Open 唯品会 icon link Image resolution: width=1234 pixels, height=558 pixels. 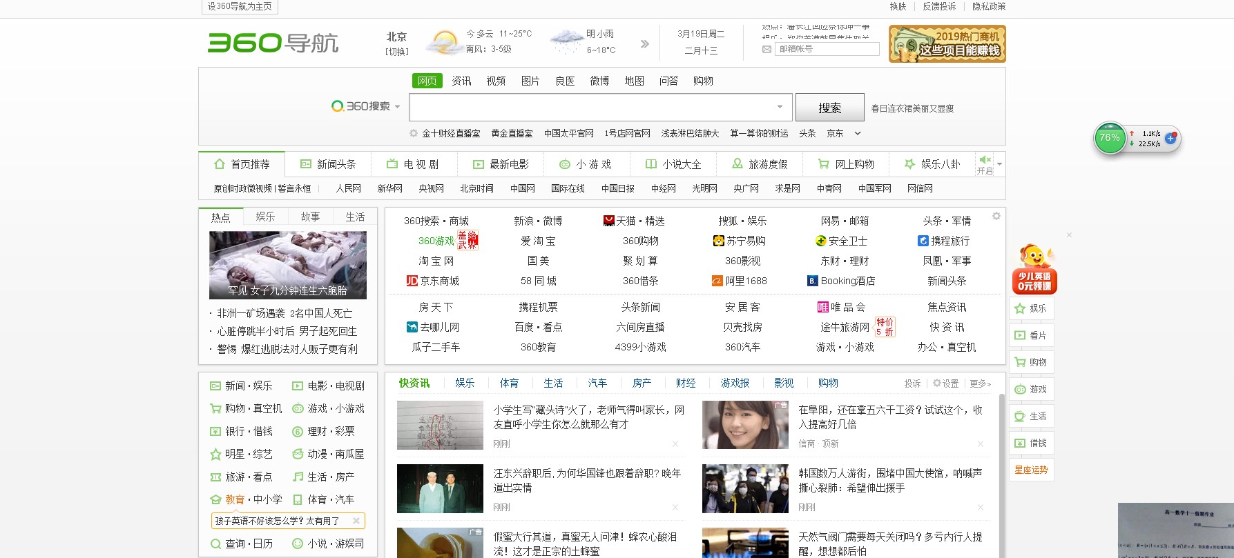(823, 307)
